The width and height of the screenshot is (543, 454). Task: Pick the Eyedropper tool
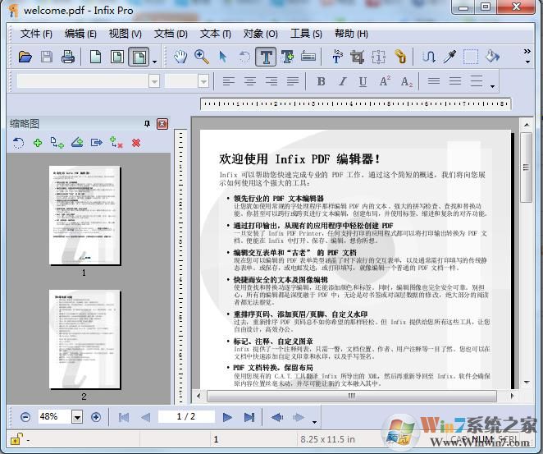[449, 57]
